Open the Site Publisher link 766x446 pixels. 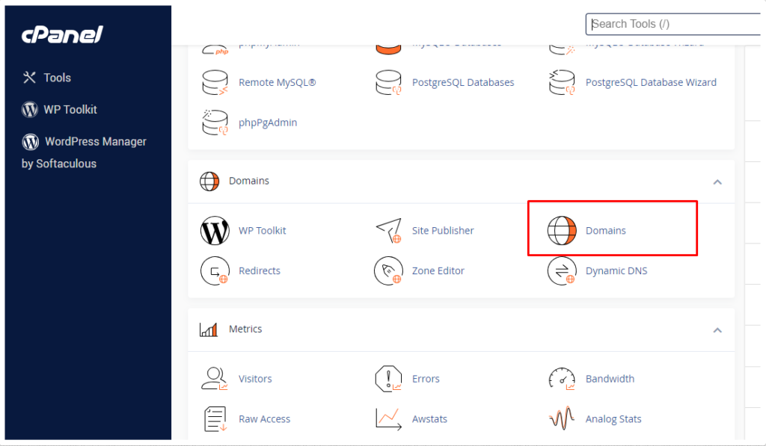tap(443, 231)
